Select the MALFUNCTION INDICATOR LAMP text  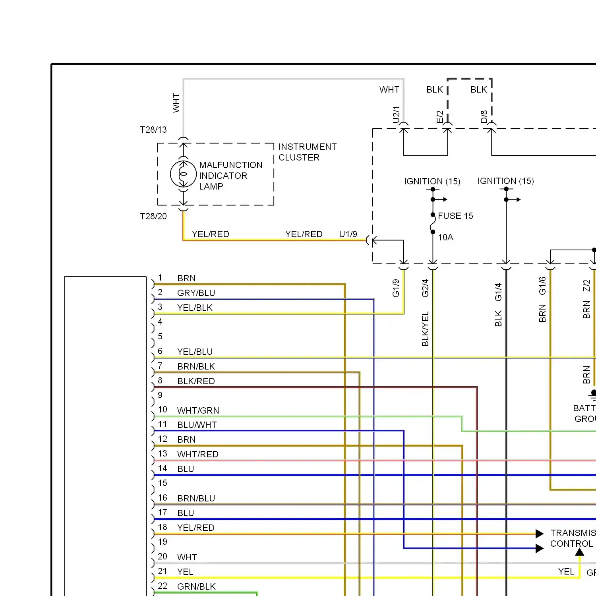(230, 176)
